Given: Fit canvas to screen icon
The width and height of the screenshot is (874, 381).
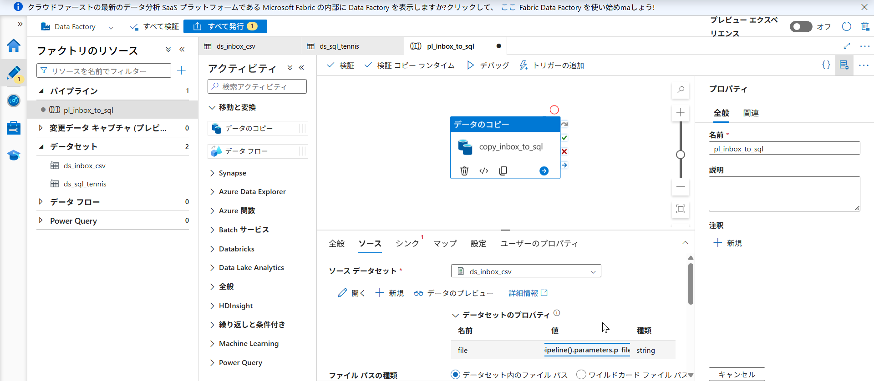Looking at the screenshot, I should point(681,209).
